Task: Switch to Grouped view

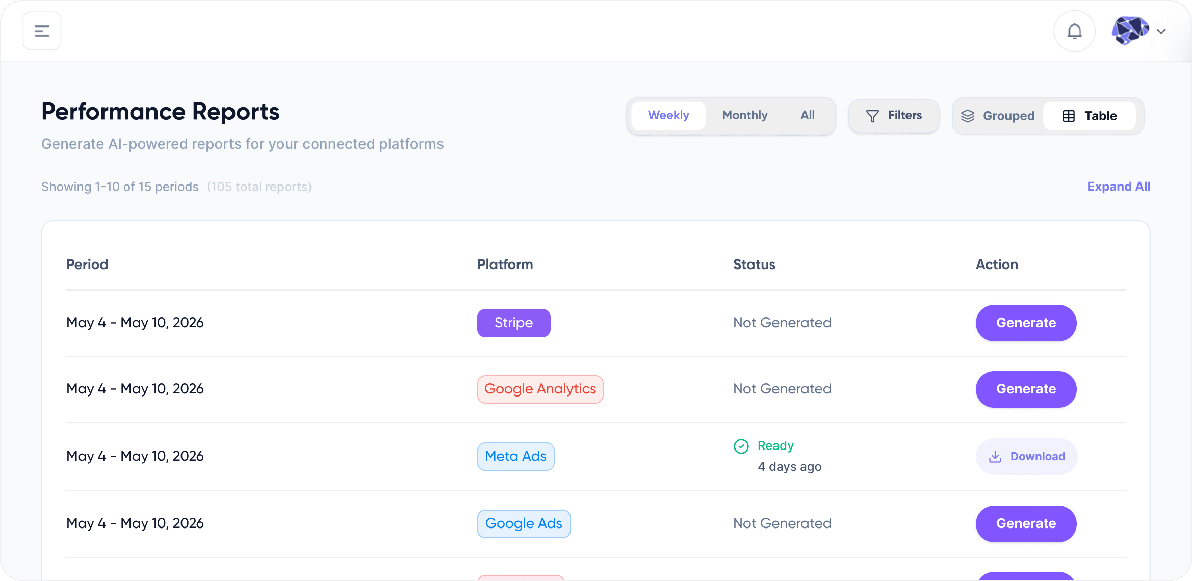Action: tap(998, 116)
